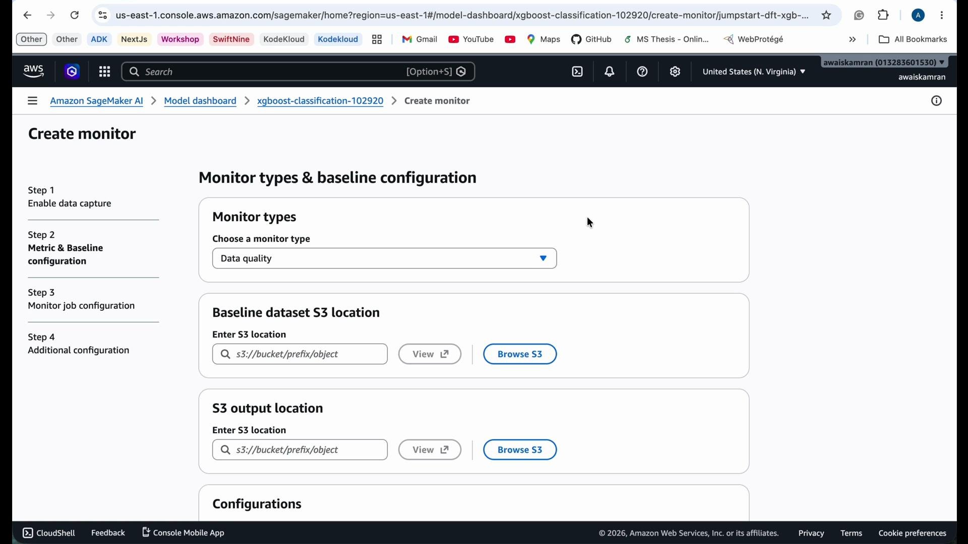Open the WebProtégé bookmark
This screenshot has height=544, width=968.
click(x=754, y=39)
